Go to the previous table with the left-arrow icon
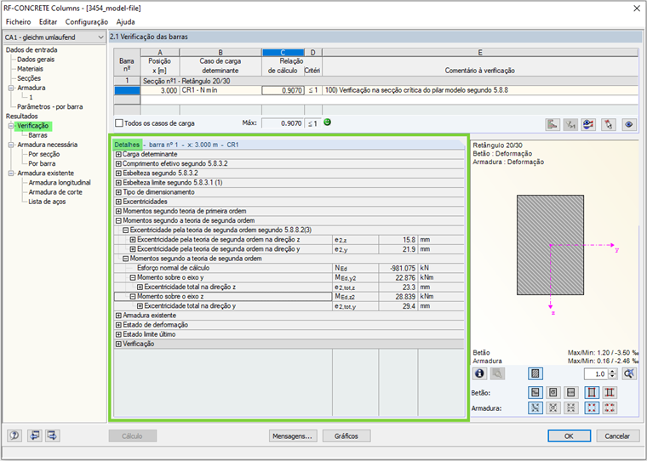Viewport: 647px width, 461px height. click(x=35, y=435)
